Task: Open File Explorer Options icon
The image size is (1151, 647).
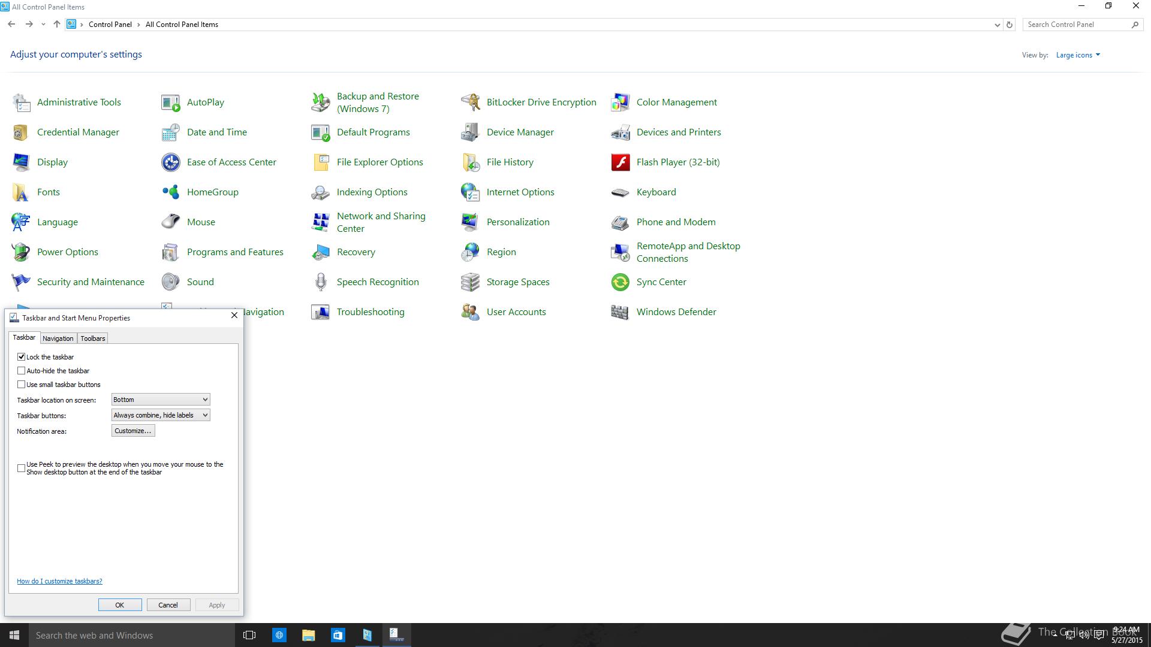Action: [321, 162]
